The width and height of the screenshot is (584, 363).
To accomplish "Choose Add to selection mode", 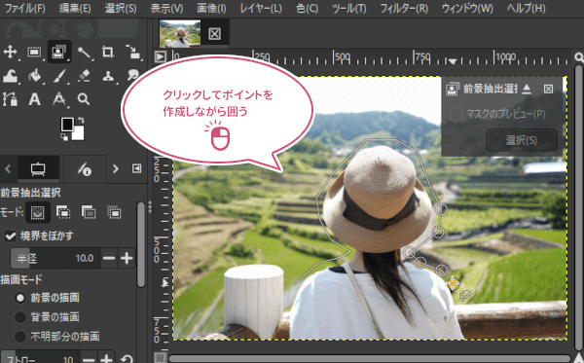I will tap(63, 212).
